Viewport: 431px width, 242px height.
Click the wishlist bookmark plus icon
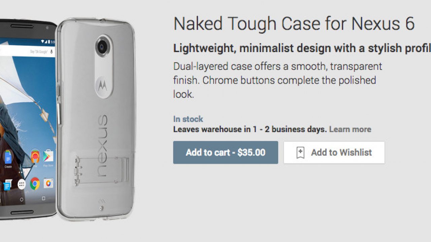coord(300,153)
